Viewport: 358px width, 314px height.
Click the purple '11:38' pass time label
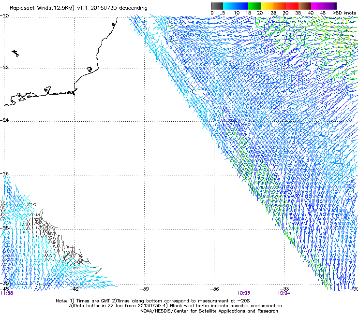(7, 293)
